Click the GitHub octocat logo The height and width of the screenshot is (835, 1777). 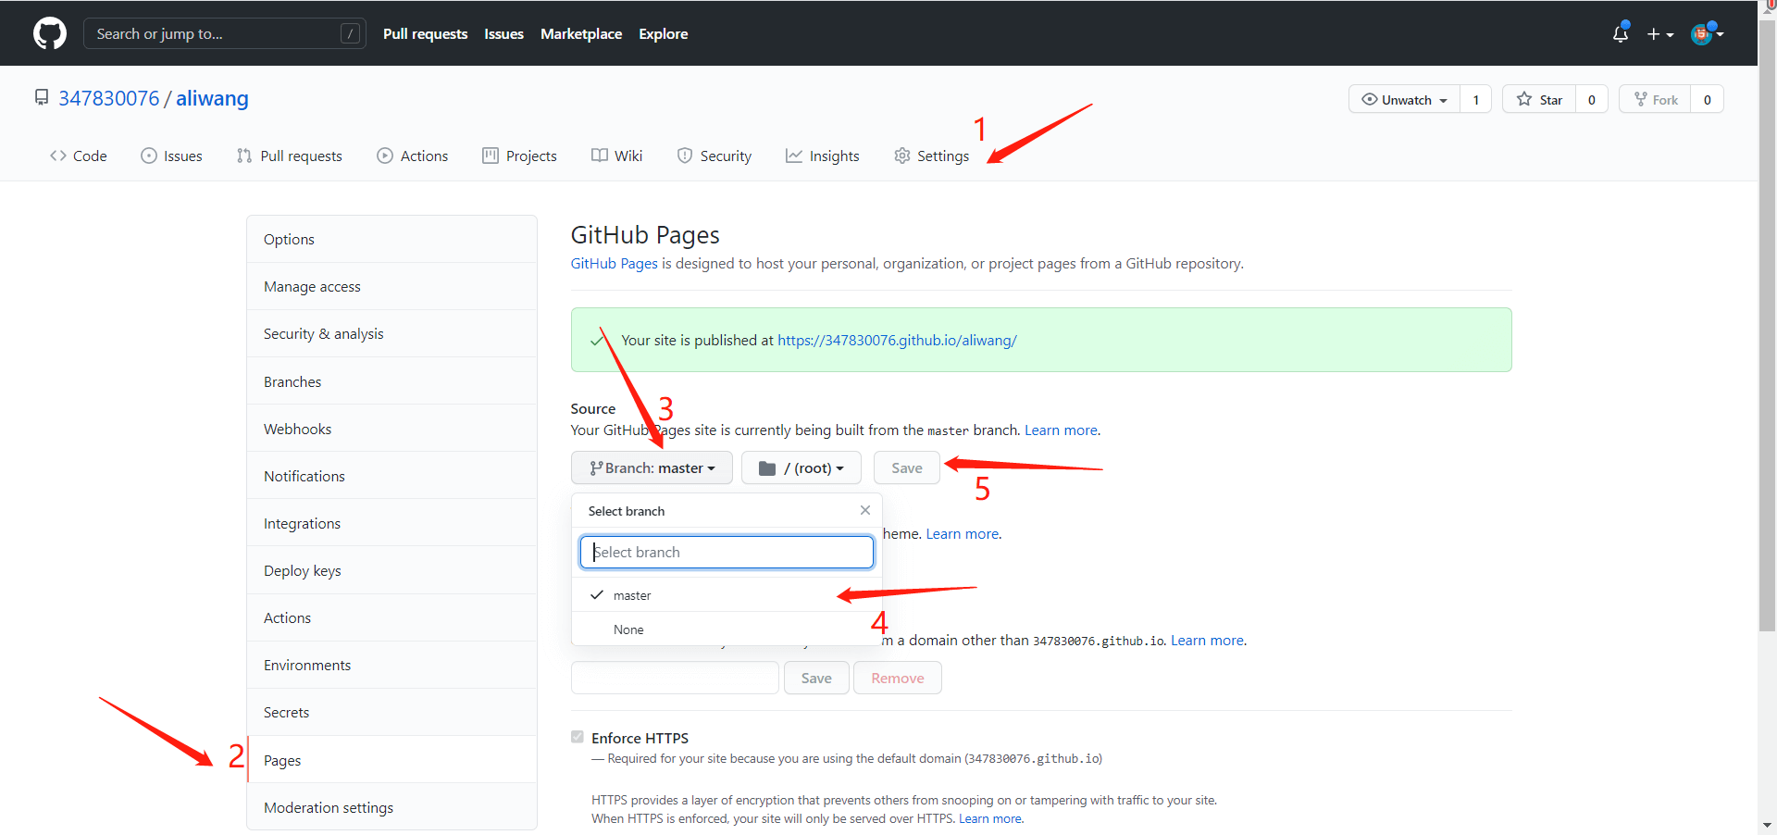pyautogui.click(x=50, y=33)
